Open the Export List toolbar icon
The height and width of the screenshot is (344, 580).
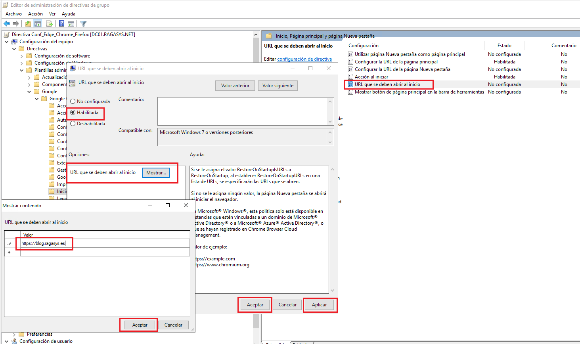pyautogui.click(x=49, y=23)
